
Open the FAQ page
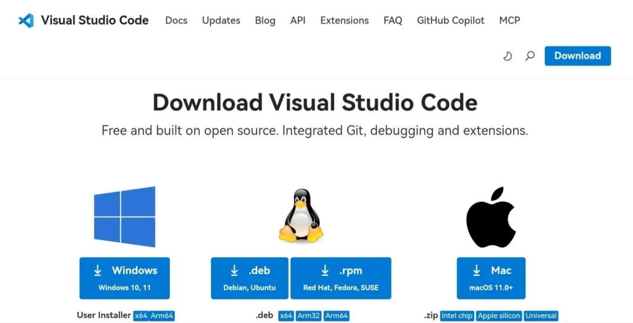coord(393,20)
